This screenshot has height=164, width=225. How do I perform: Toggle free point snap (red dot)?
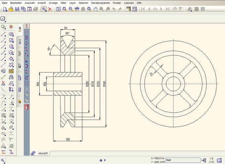(27, 32)
